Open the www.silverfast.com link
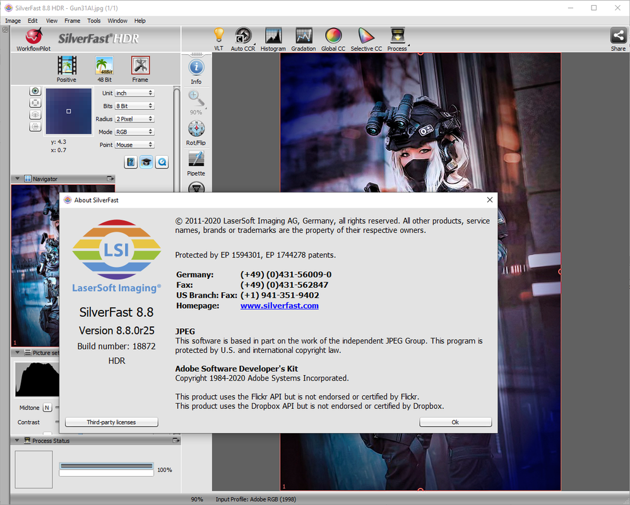The height and width of the screenshot is (505, 630). pyautogui.click(x=279, y=306)
